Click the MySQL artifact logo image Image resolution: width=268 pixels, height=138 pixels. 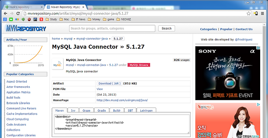(x=57, y=64)
